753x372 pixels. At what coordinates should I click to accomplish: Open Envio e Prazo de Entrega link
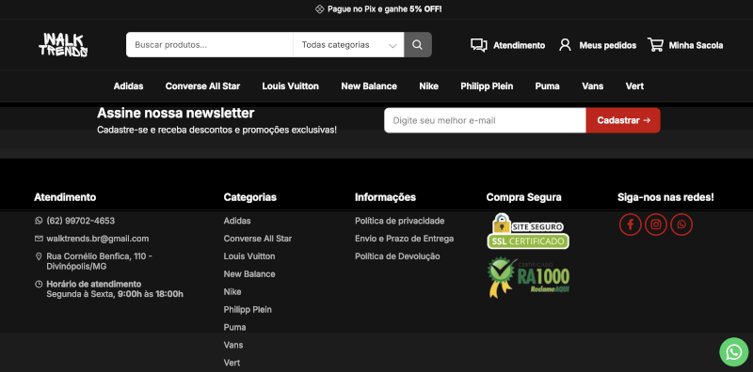click(x=405, y=239)
